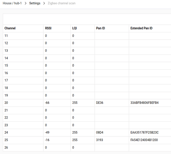Viewport: 171px width, 154px height.
Task: Select the Zigbee channel scan breadcrumb
Action: [62, 3]
